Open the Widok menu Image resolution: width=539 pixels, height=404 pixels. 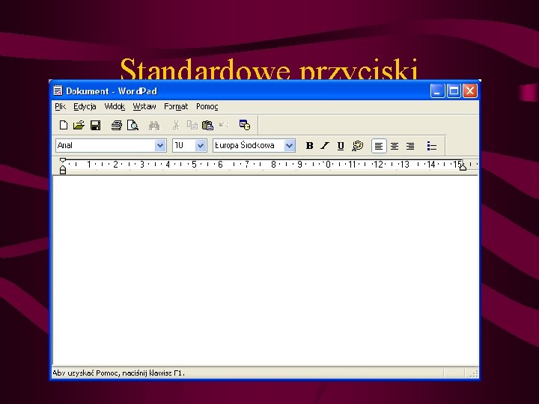(115, 106)
